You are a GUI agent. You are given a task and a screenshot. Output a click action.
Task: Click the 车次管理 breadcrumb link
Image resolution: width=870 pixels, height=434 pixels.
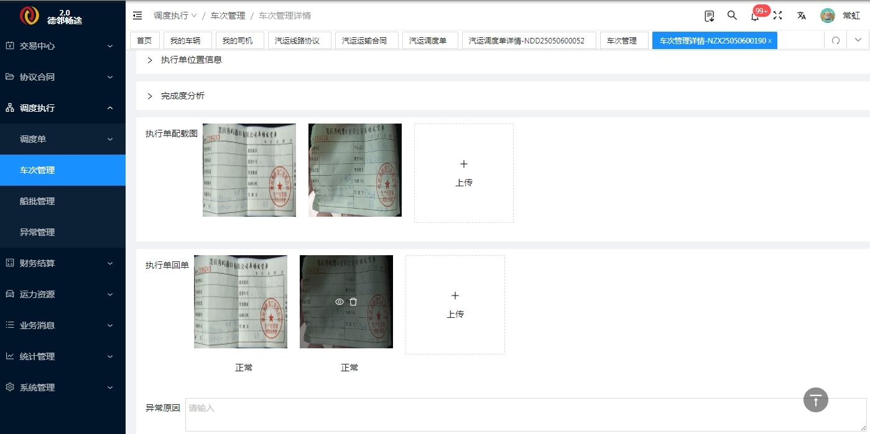tap(228, 16)
